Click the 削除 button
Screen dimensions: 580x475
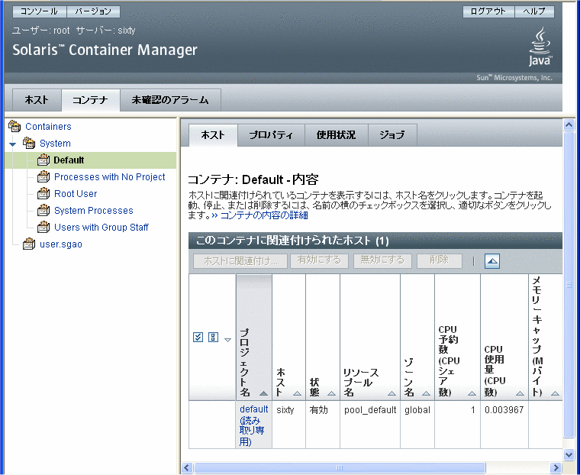click(x=439, y=260)
